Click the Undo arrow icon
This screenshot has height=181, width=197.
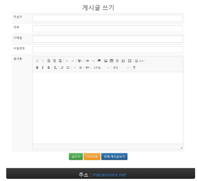point(67,61)
